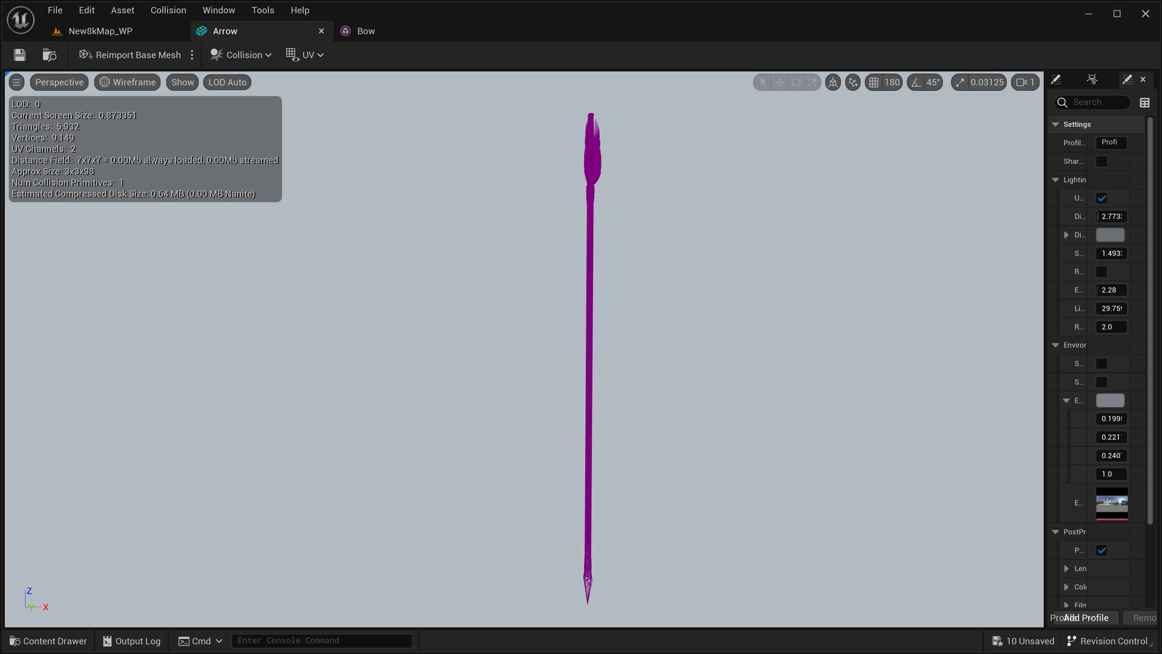Toggle the first Environment S... checkbox
Image resolution: width=1162 pixels, height=654 pixels.
tap(1101, 364)
